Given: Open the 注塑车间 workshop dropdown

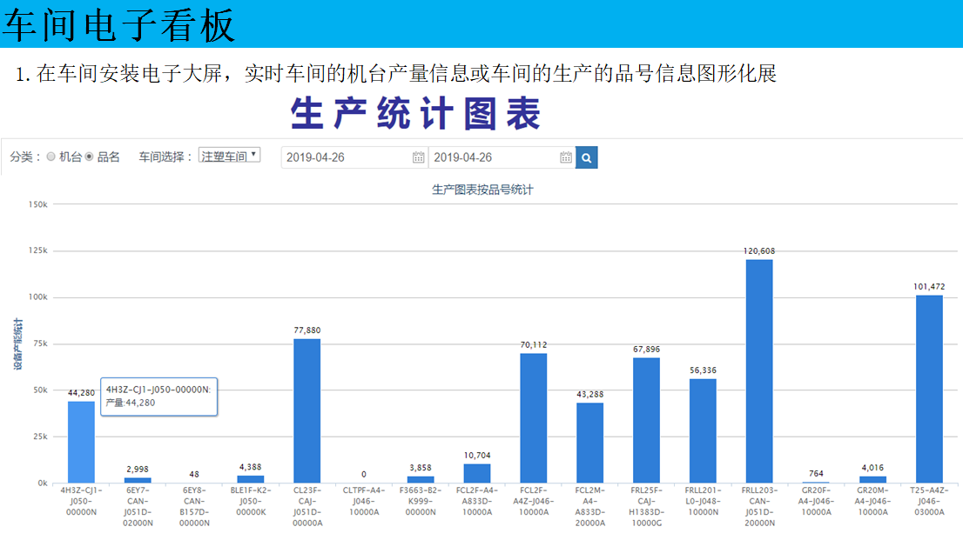Looking at the screenshot, I should [x=229, y=156].
